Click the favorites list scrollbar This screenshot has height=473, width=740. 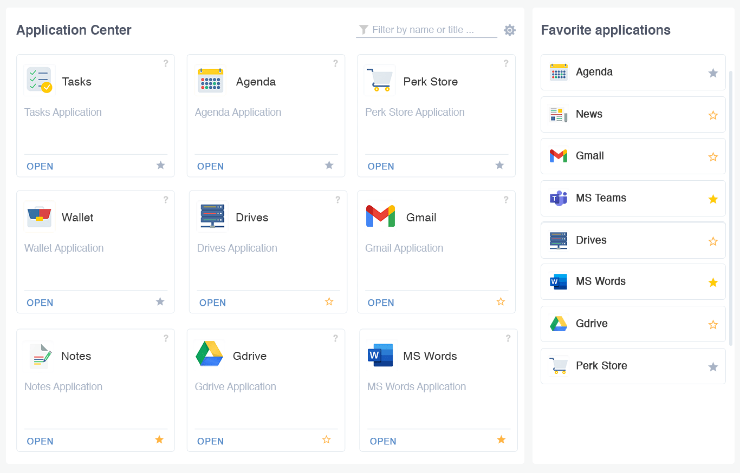pos(731,208)
